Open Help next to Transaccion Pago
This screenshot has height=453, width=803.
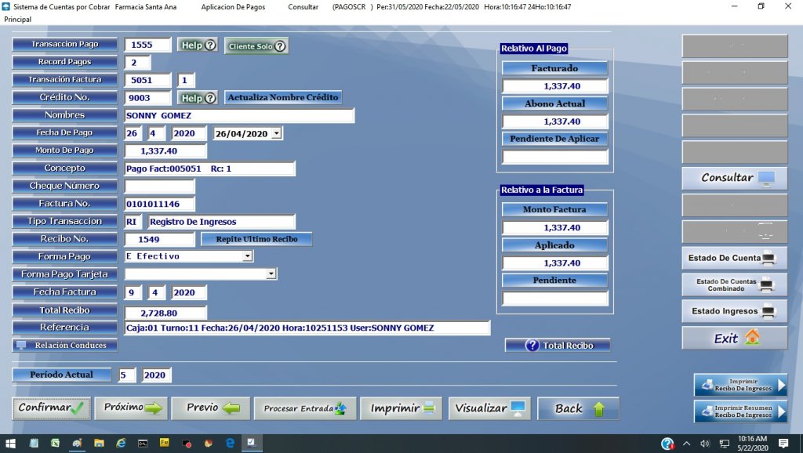pos(198,45)
